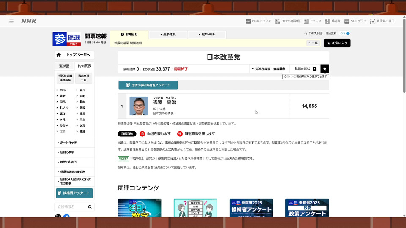Click the 受信料の窓口 icon
The width and height of the screenshot is (406, 228).
click(372, 21)
